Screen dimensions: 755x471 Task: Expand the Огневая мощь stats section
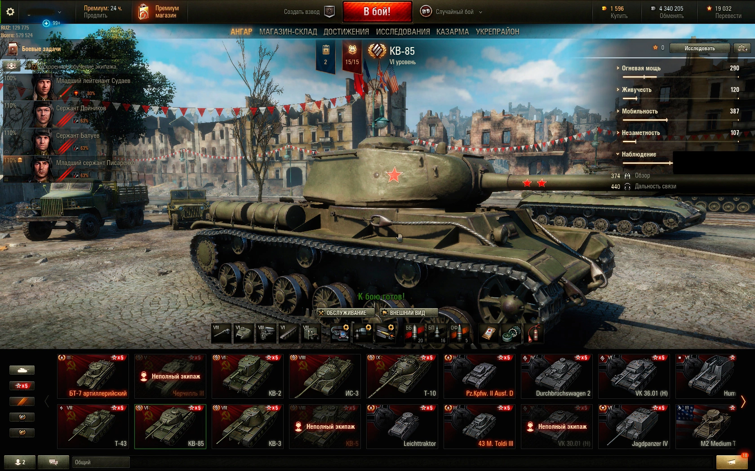click(641, 68)
